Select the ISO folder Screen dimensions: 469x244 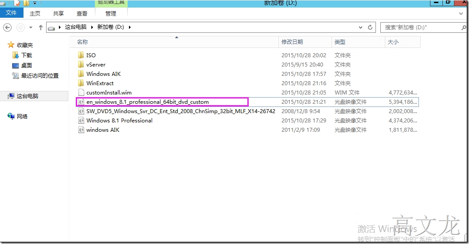91,55
